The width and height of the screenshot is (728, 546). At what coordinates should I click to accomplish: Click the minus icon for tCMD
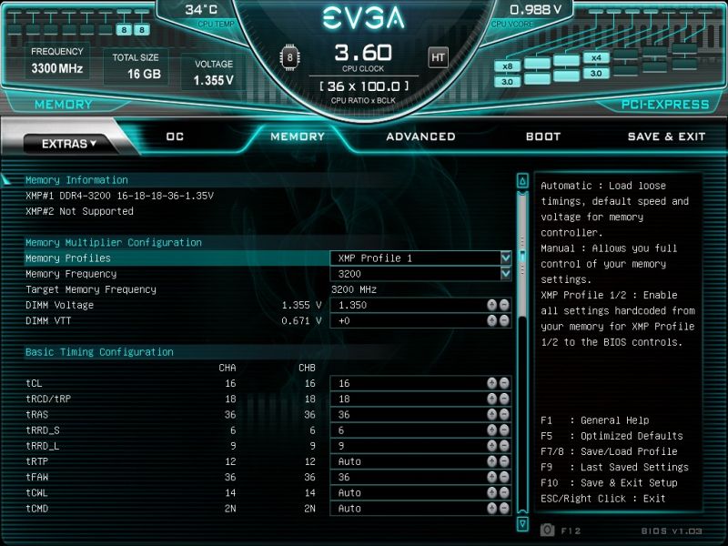(504, 509)
